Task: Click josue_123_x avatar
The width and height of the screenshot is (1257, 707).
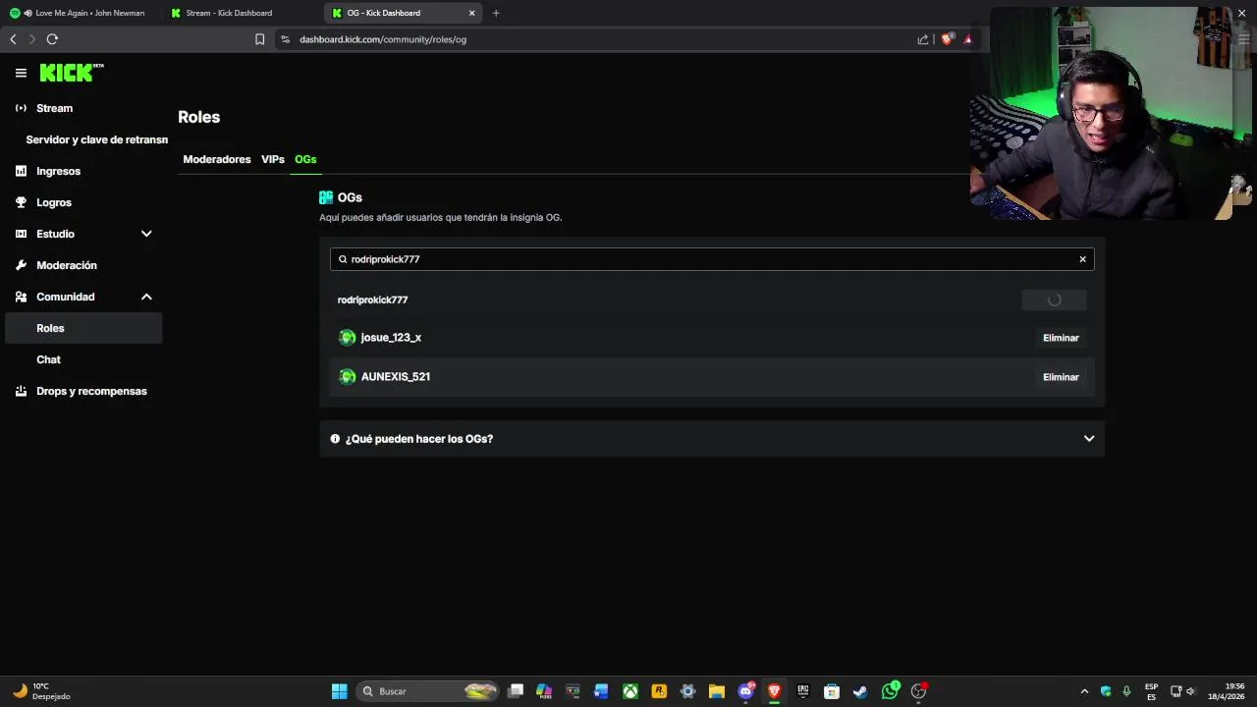Action: [347, 338]
